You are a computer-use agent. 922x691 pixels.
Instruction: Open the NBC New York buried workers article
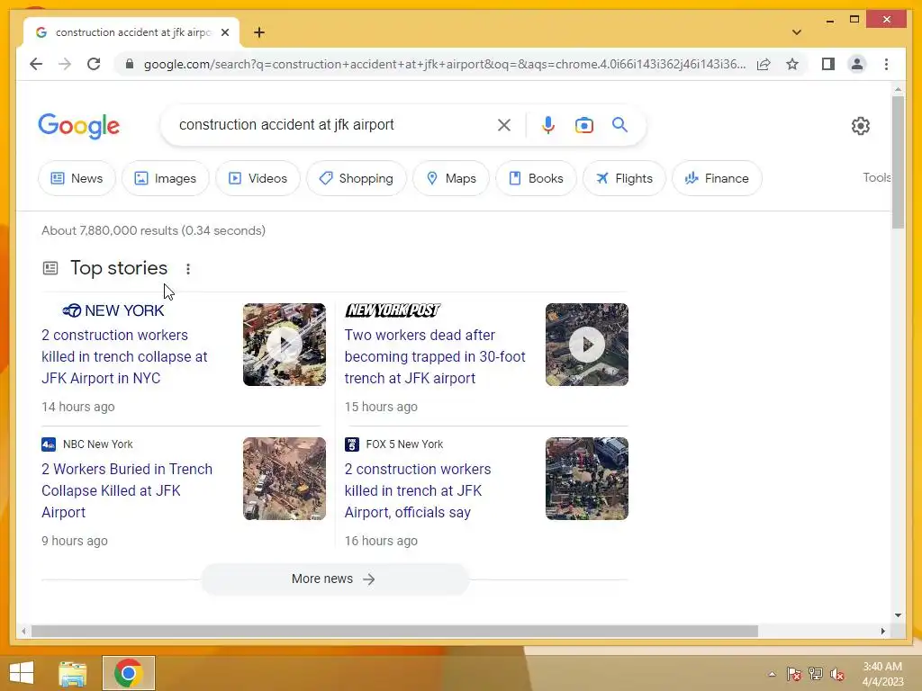click(126, 490)
